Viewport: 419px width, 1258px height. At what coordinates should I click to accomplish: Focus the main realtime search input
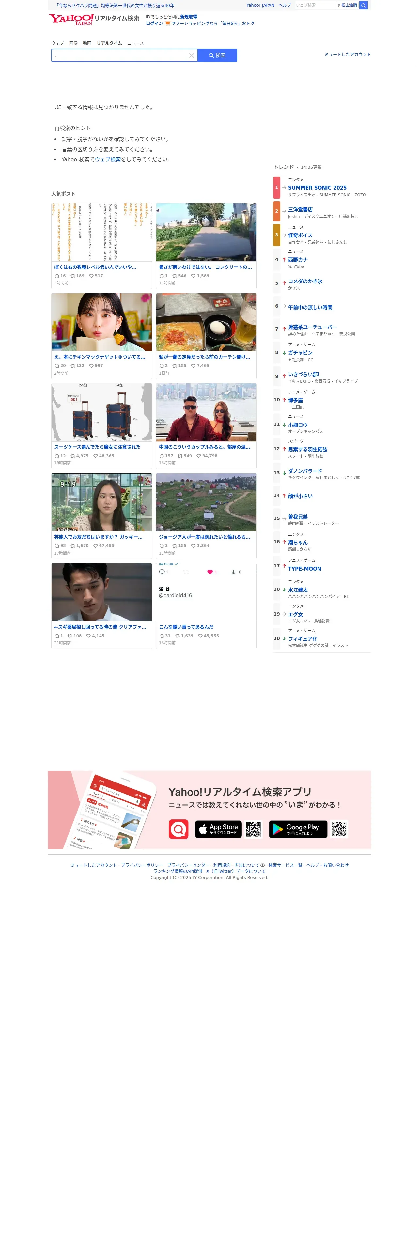(120, 56)
